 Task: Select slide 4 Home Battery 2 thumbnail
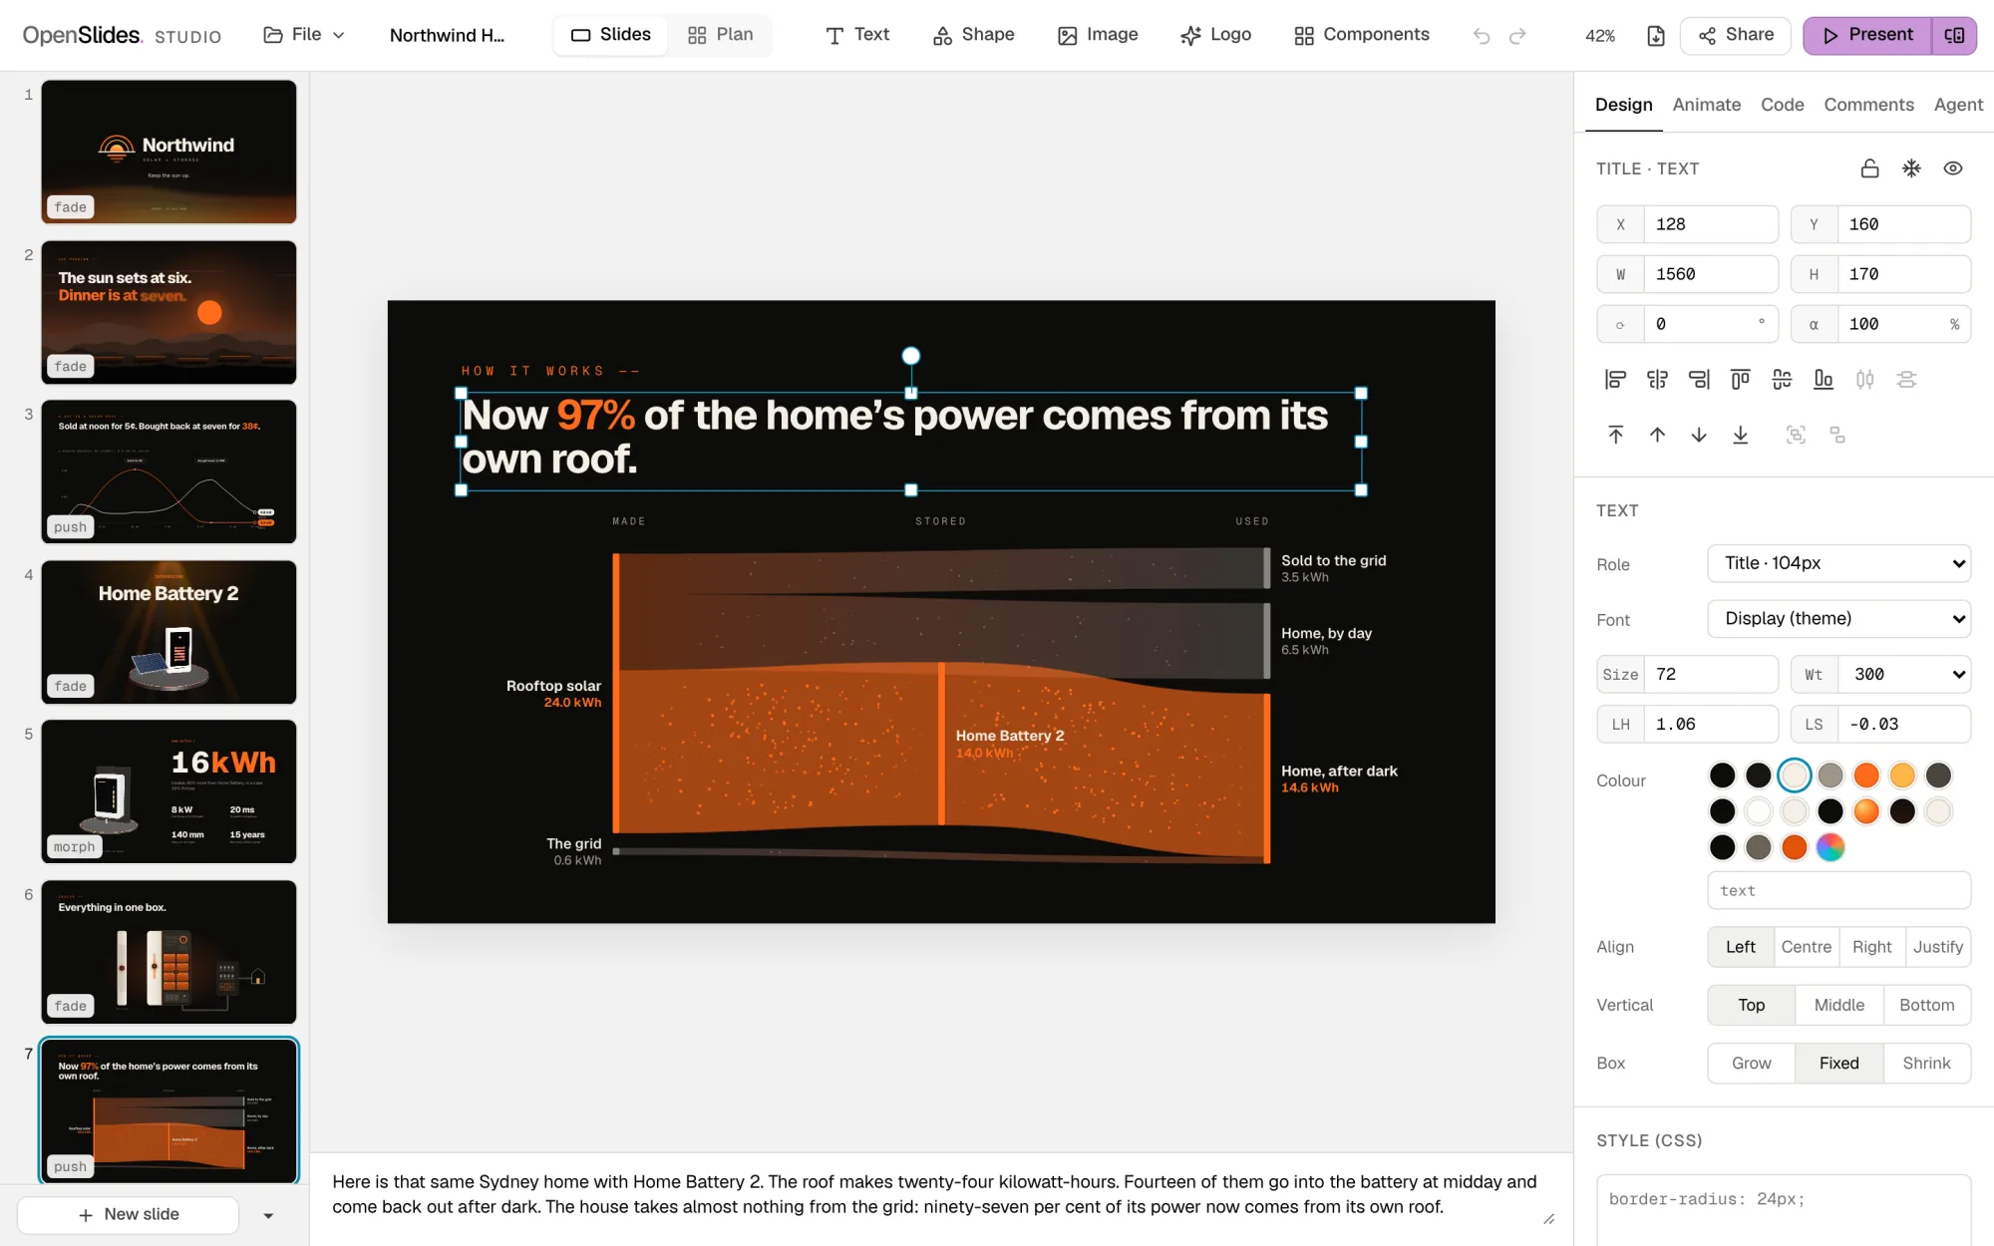(168, 632)
